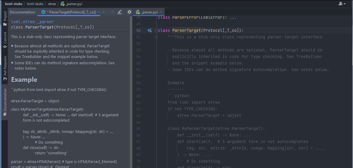Open the Pull Requests tool window
The width and height of the screenshot is (353, 168).
[5, 68]
